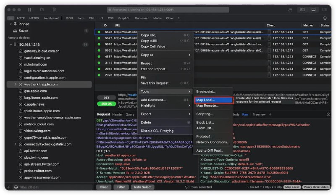The image size is (336, 195).
Task: Click the sidebar filter input field
Action: [x=52, y=187]
